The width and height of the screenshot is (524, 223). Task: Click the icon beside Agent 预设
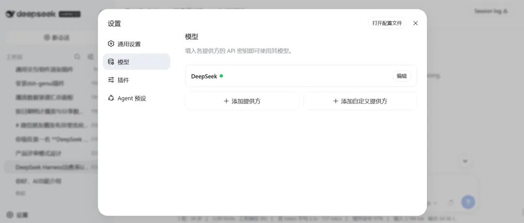(x=111, y=98)
